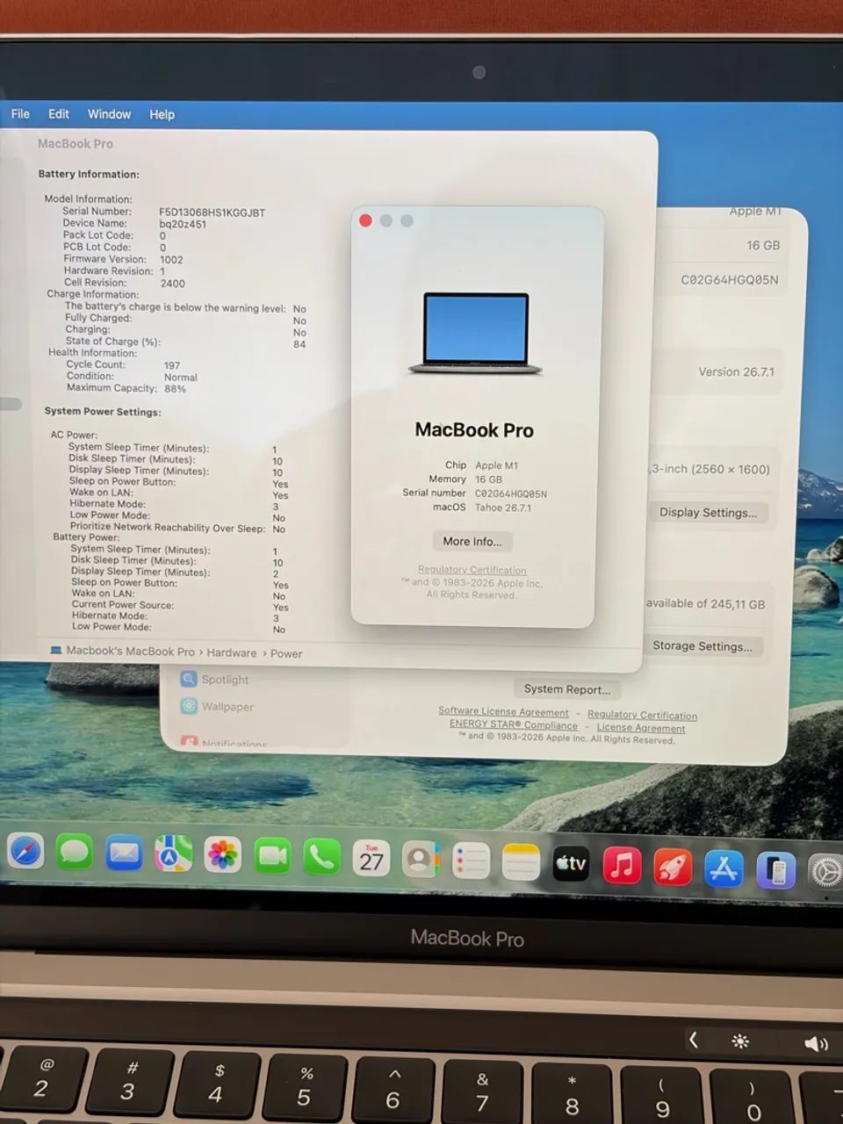The height and width of the screenshot is (1124, 843).
Task: Click the More Info... button
Action: (472, 541)
